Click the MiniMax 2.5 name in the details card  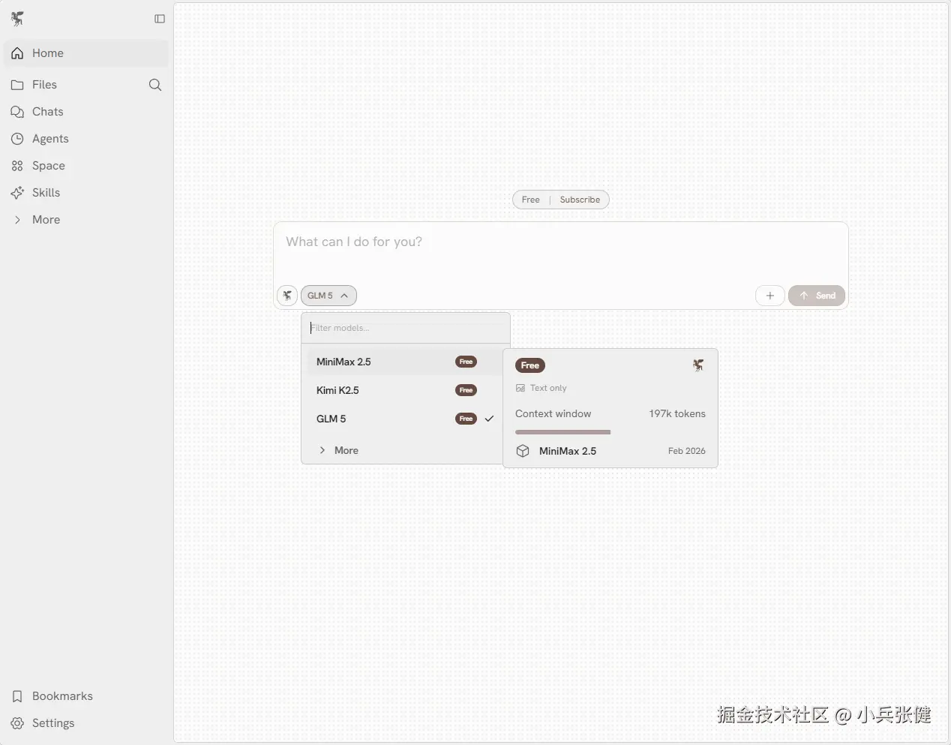tap(568, 451)
